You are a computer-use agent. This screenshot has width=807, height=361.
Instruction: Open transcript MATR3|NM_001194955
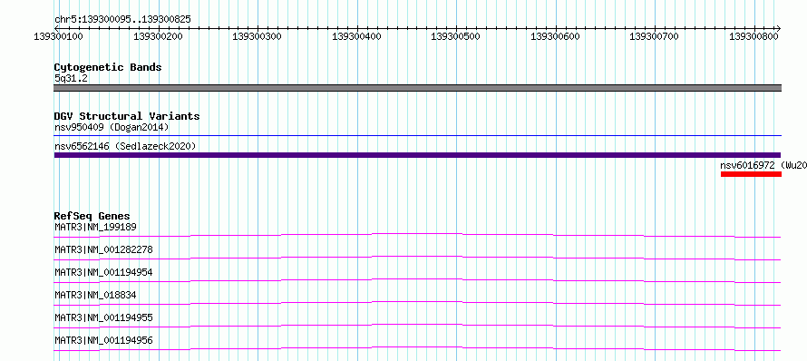point(103,317)
